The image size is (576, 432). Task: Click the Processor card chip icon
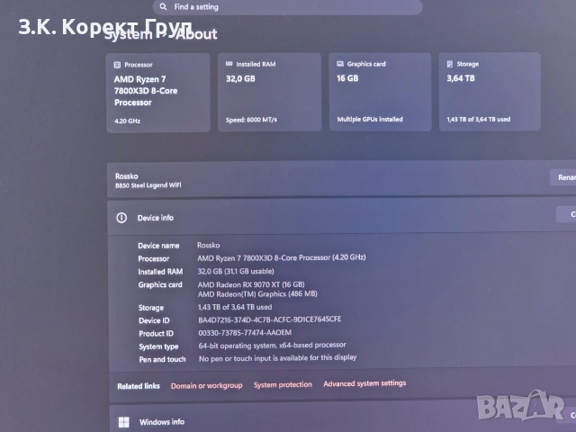pyautogui.click(x=117, y=65)
